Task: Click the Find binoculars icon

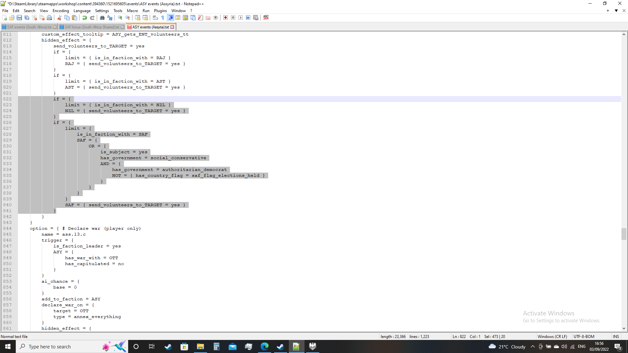Action: (x=102, y=18)
